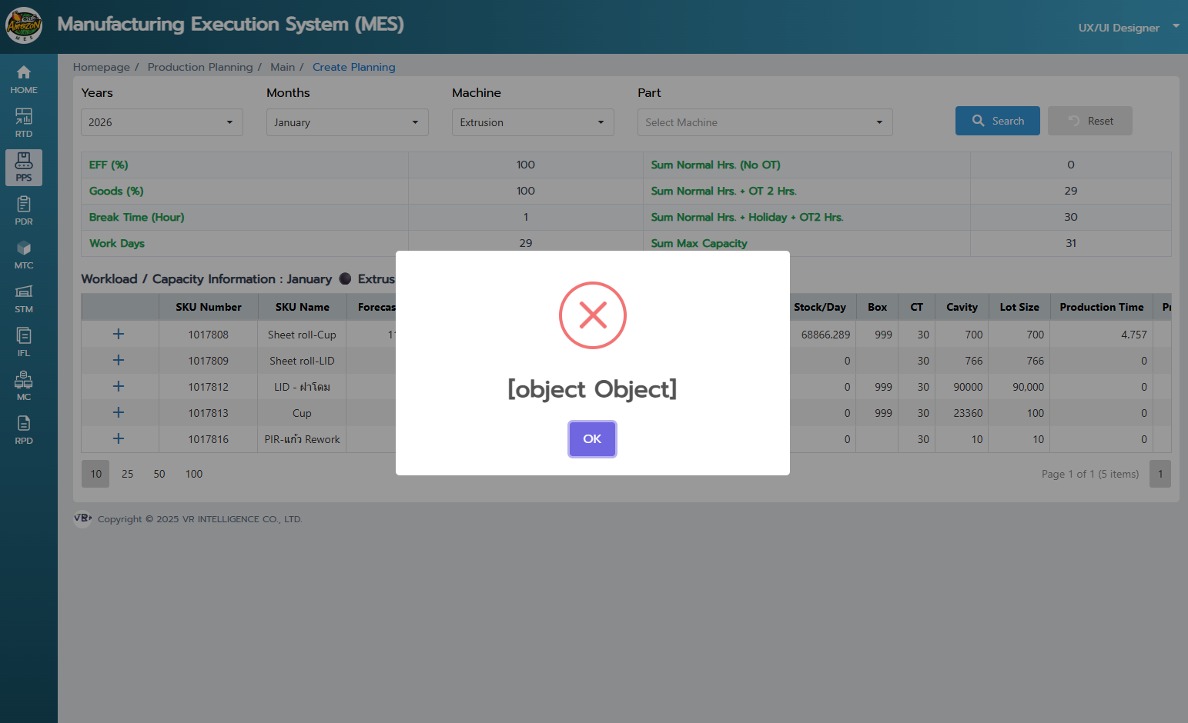Expand the Machine dropdown set to Extrusion
This screenshot has height=723, width=1188.
click(x=533, y=122)
